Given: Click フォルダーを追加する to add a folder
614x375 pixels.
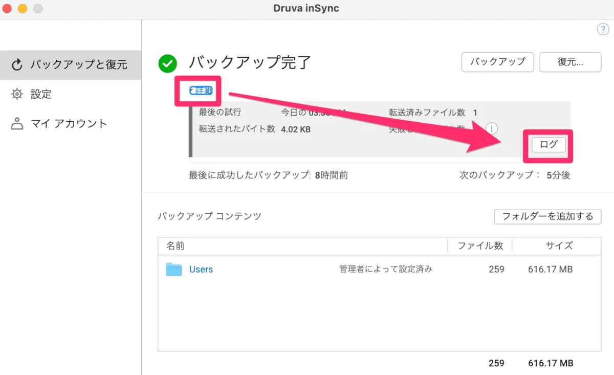Looking at the screenshot, I should (547, 216).
